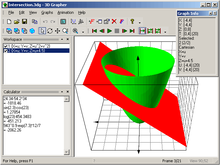Open the Edit menu
This screenshot has height=165, width=220.
pos(22,12)
